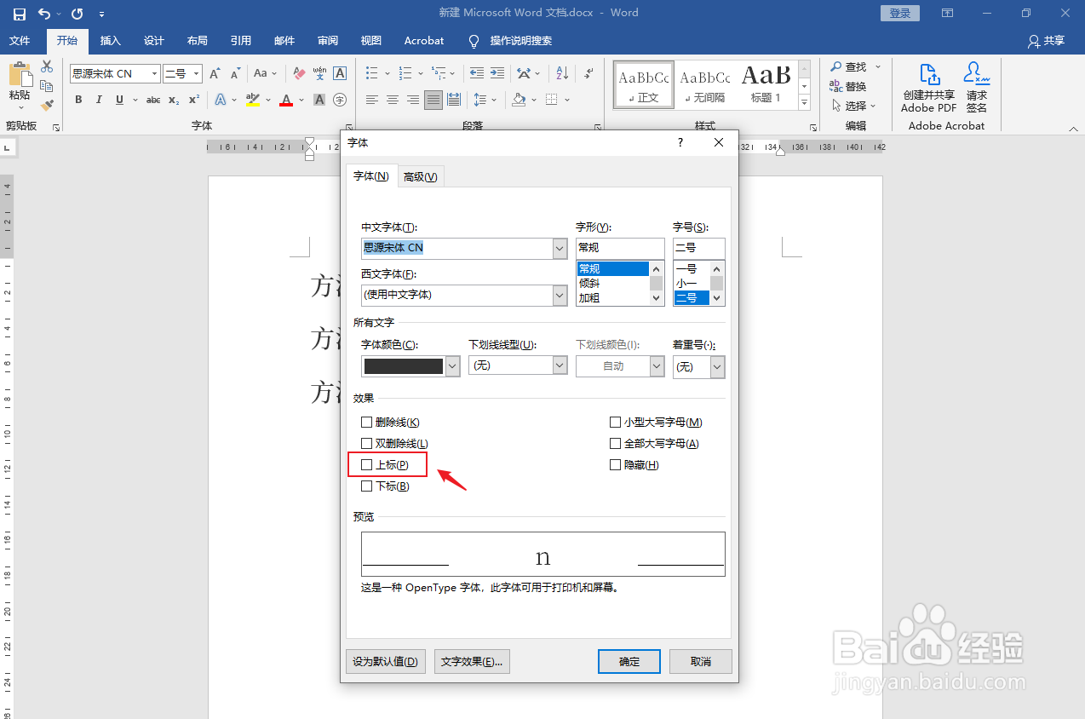
Task: Click the 登录 sign-in button
Action: tap(900, 13)
